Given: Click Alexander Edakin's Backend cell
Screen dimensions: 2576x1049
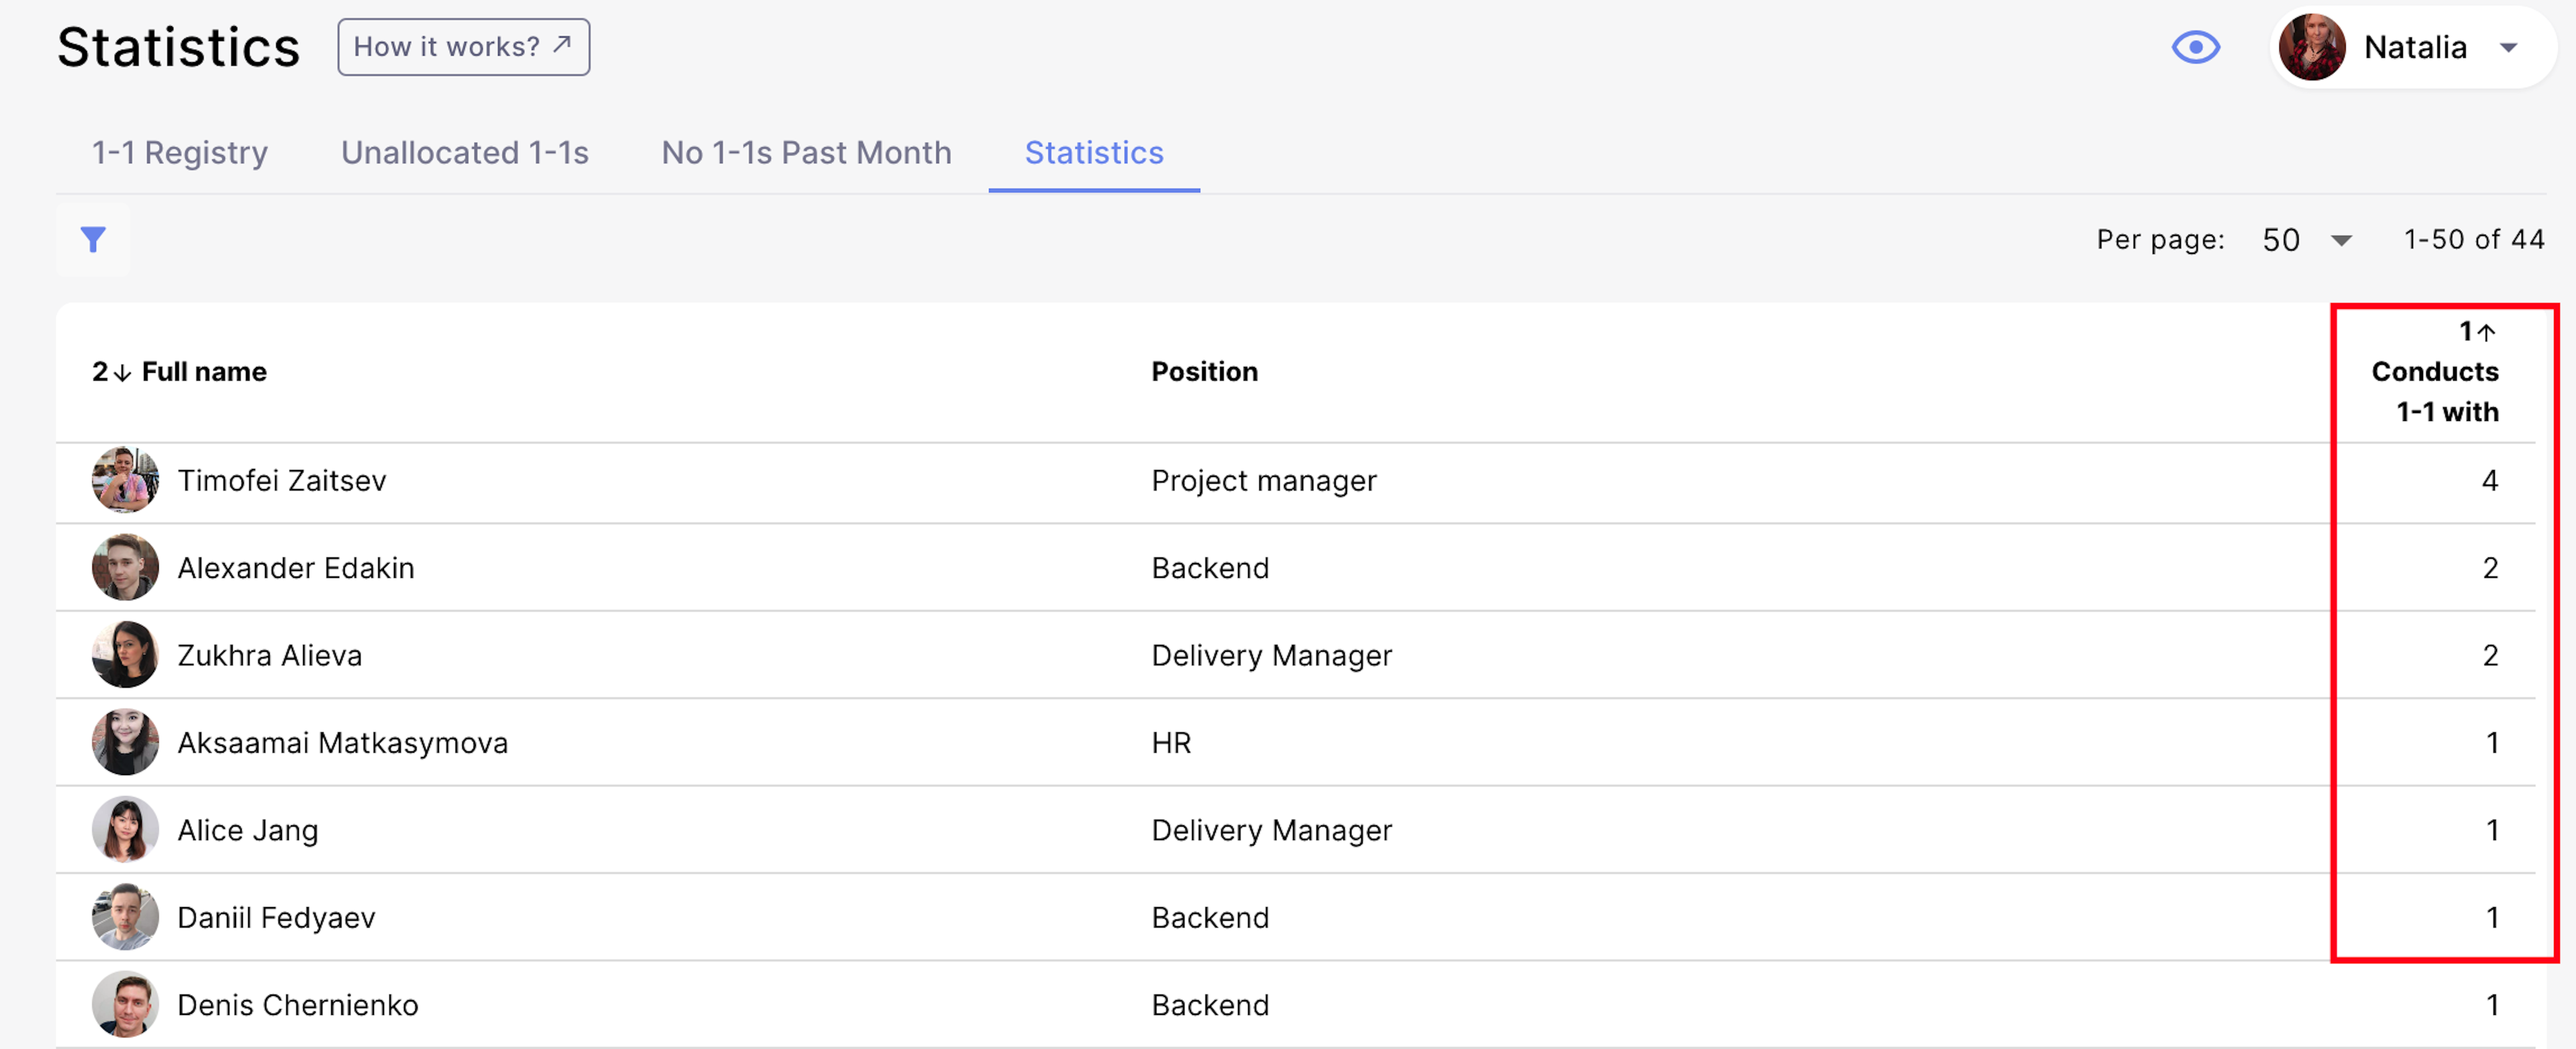Looking at the screenshot, I should tap(1210, 568).
